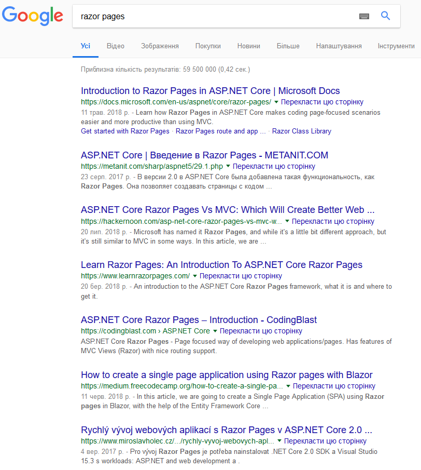Click Перекласти цю сторінку for miroslavholec result
The width and height of the screenshot is (421, 470).
[325, 441]
